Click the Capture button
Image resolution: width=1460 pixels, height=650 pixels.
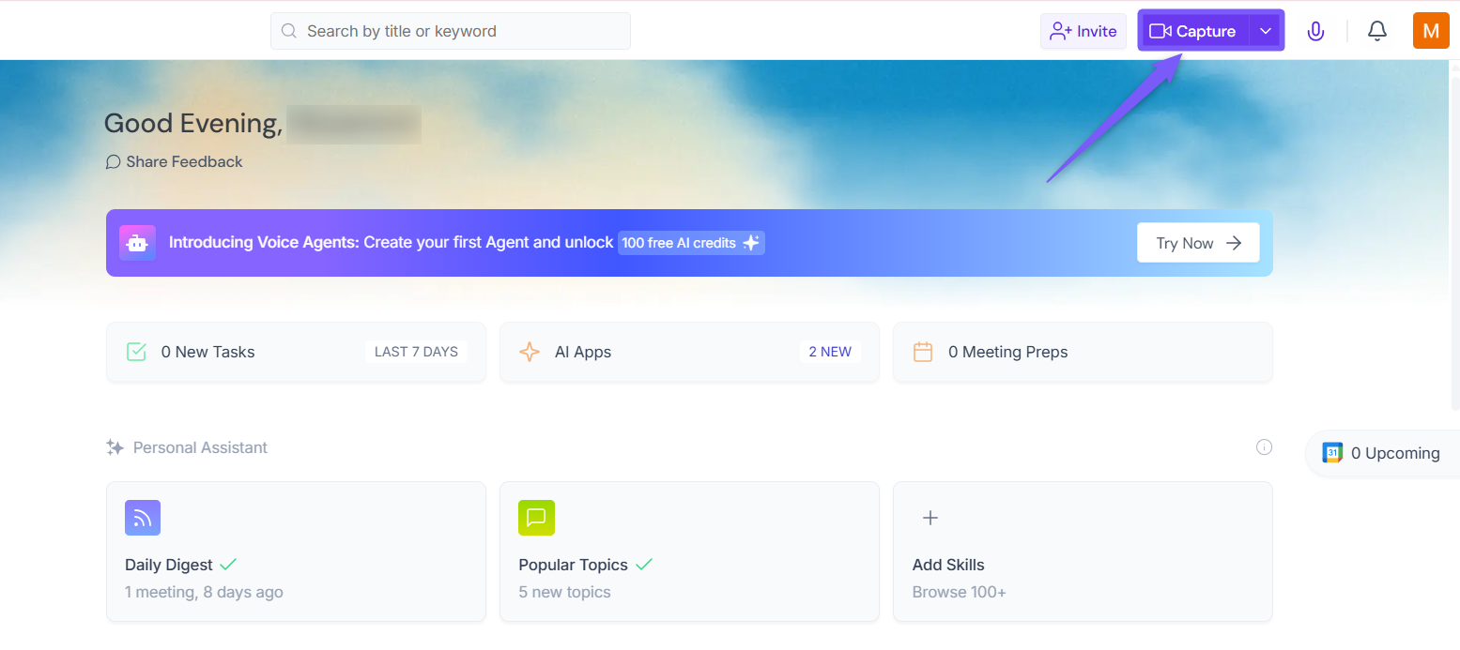click(1193, 31)
